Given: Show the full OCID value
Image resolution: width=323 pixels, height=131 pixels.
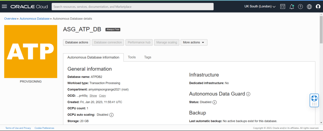Looking at the screenshot, I should 93,96.
